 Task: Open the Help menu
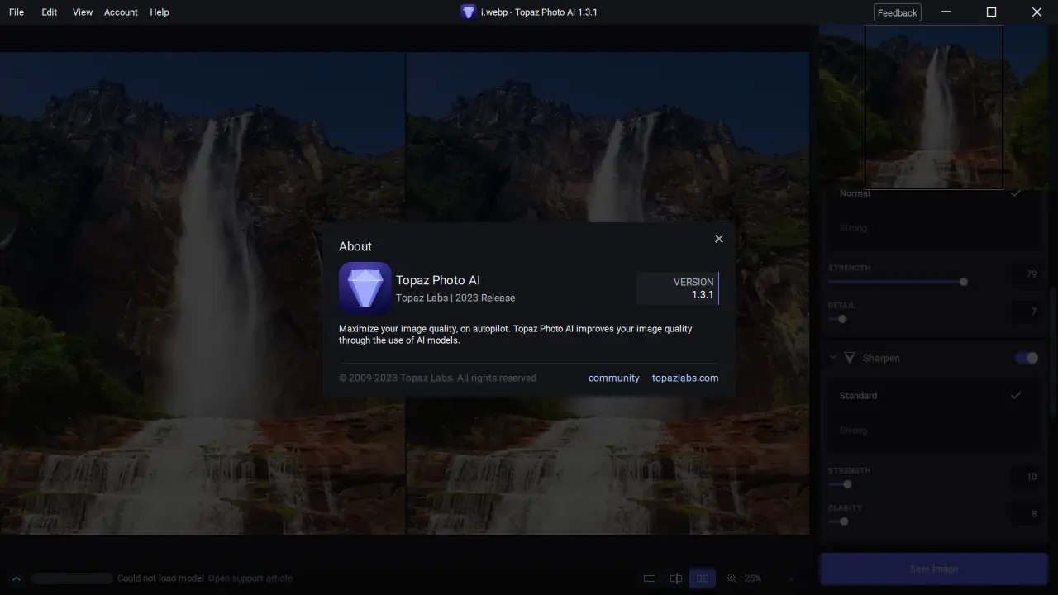[160, 12]
